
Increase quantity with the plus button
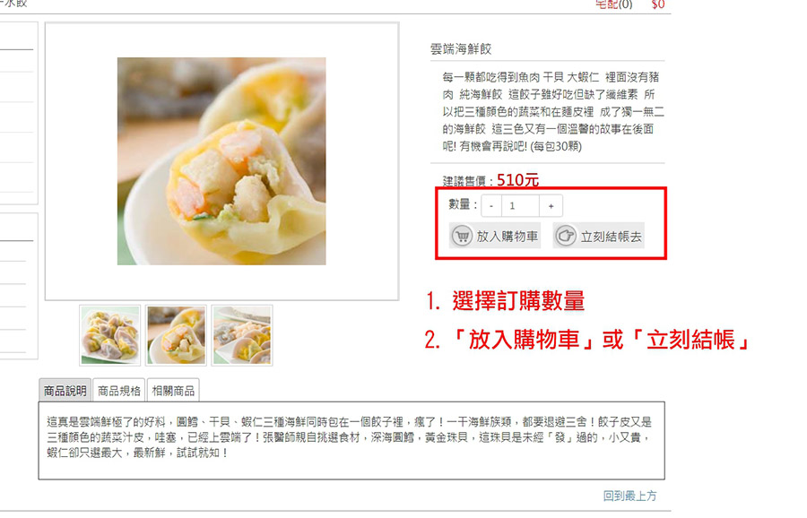(x=551, y=206)
